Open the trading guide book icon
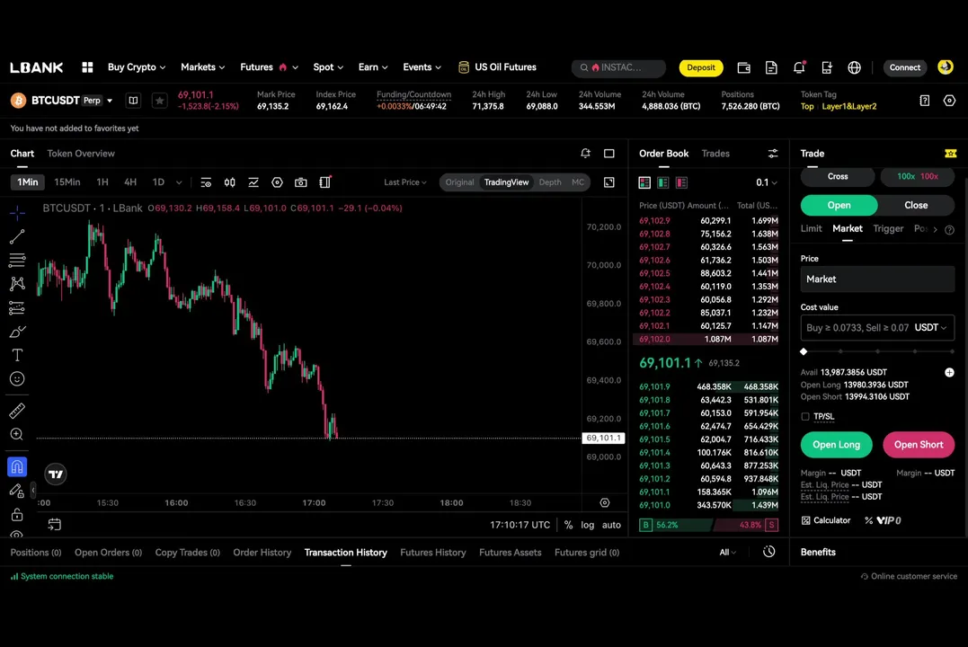 133,100
